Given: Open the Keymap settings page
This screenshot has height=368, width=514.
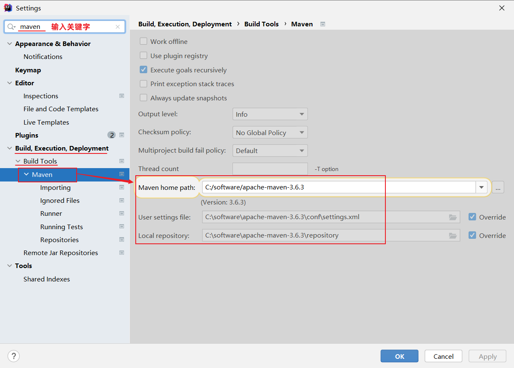Looking at the screenshot, I should coord(28,70).
